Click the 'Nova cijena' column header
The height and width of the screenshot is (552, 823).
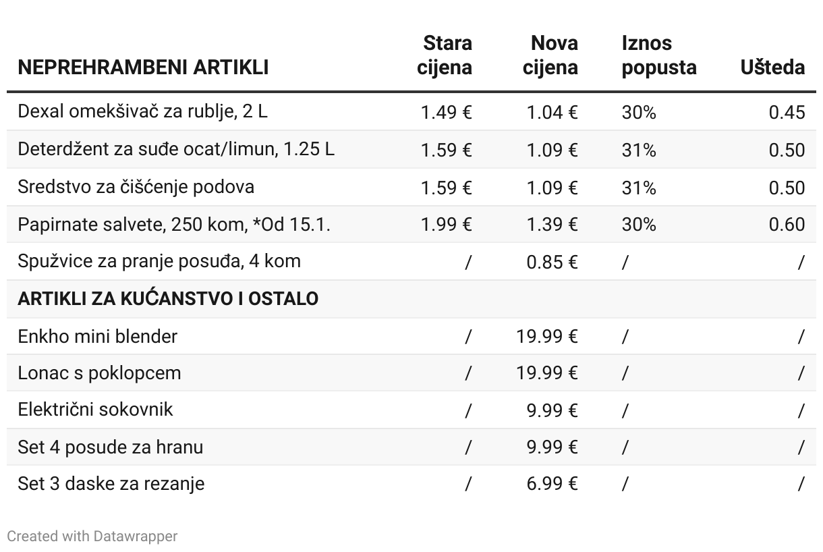coord(550,55)
